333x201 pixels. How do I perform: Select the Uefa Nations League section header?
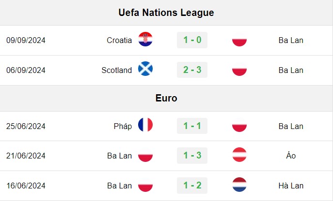(x=166, y=13)
